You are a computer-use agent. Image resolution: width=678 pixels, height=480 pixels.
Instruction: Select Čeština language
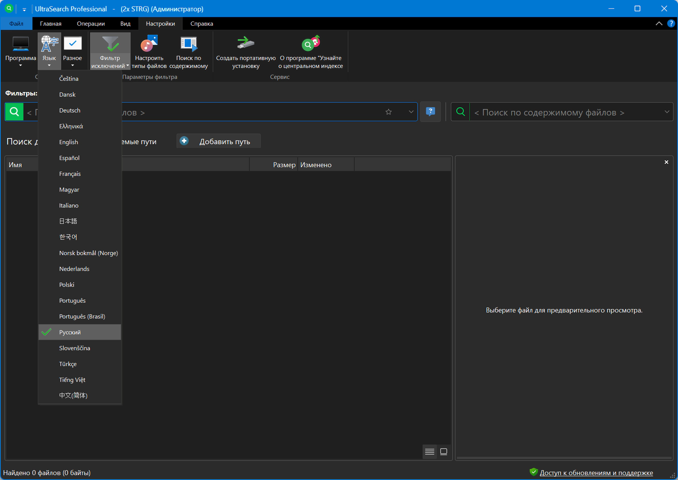pos(80,78)
